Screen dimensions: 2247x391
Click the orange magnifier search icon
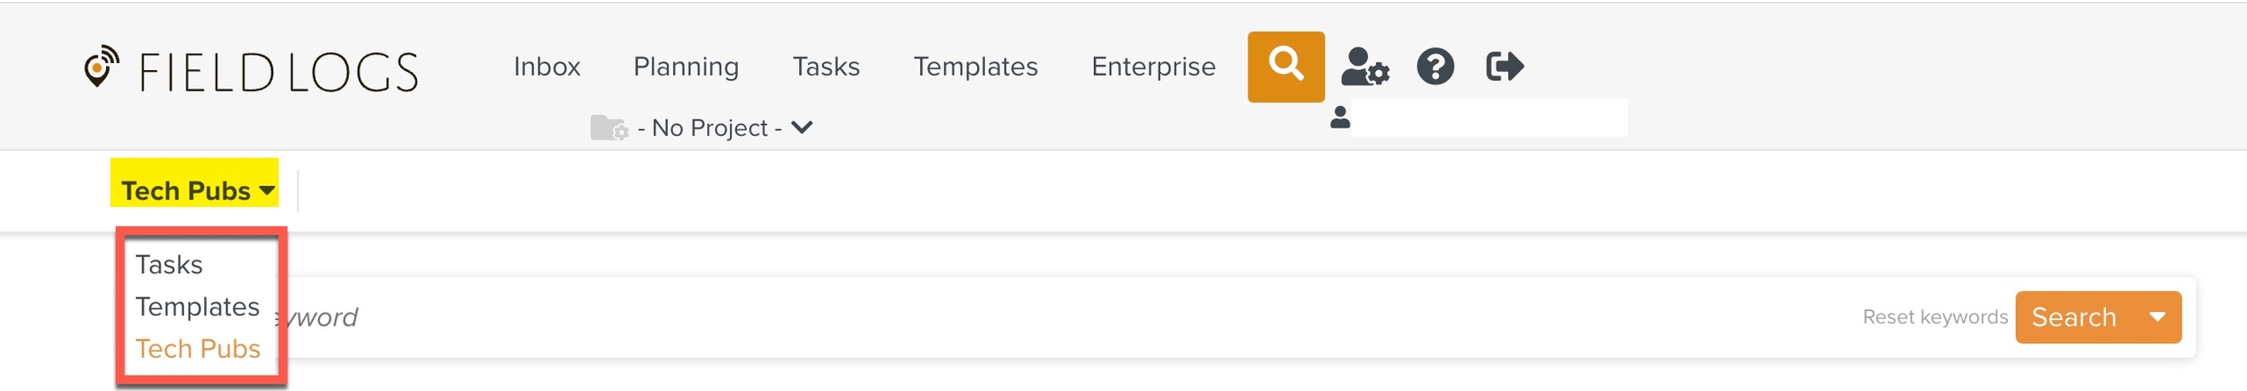1285,67
